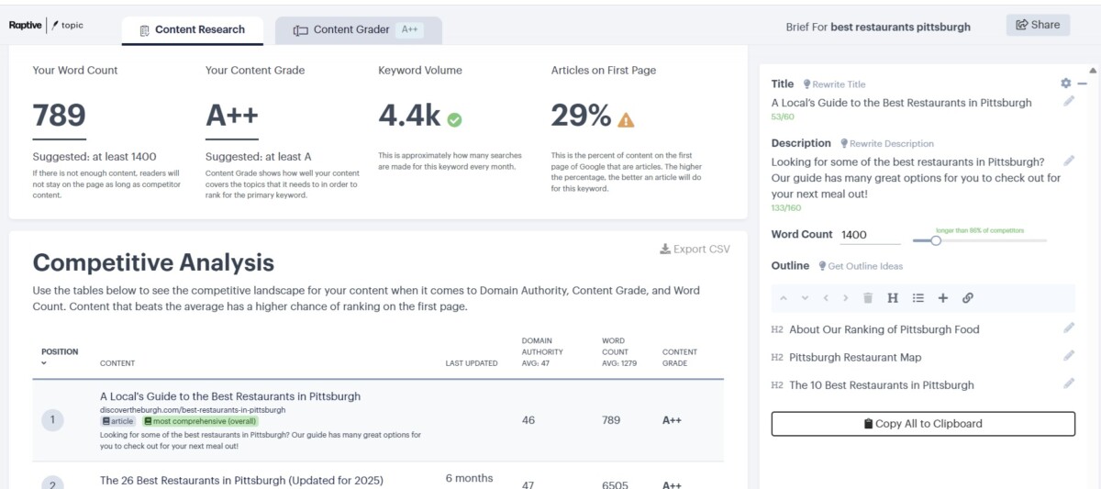Click the bulleted list icon in outline toolbar

point(917,298)
